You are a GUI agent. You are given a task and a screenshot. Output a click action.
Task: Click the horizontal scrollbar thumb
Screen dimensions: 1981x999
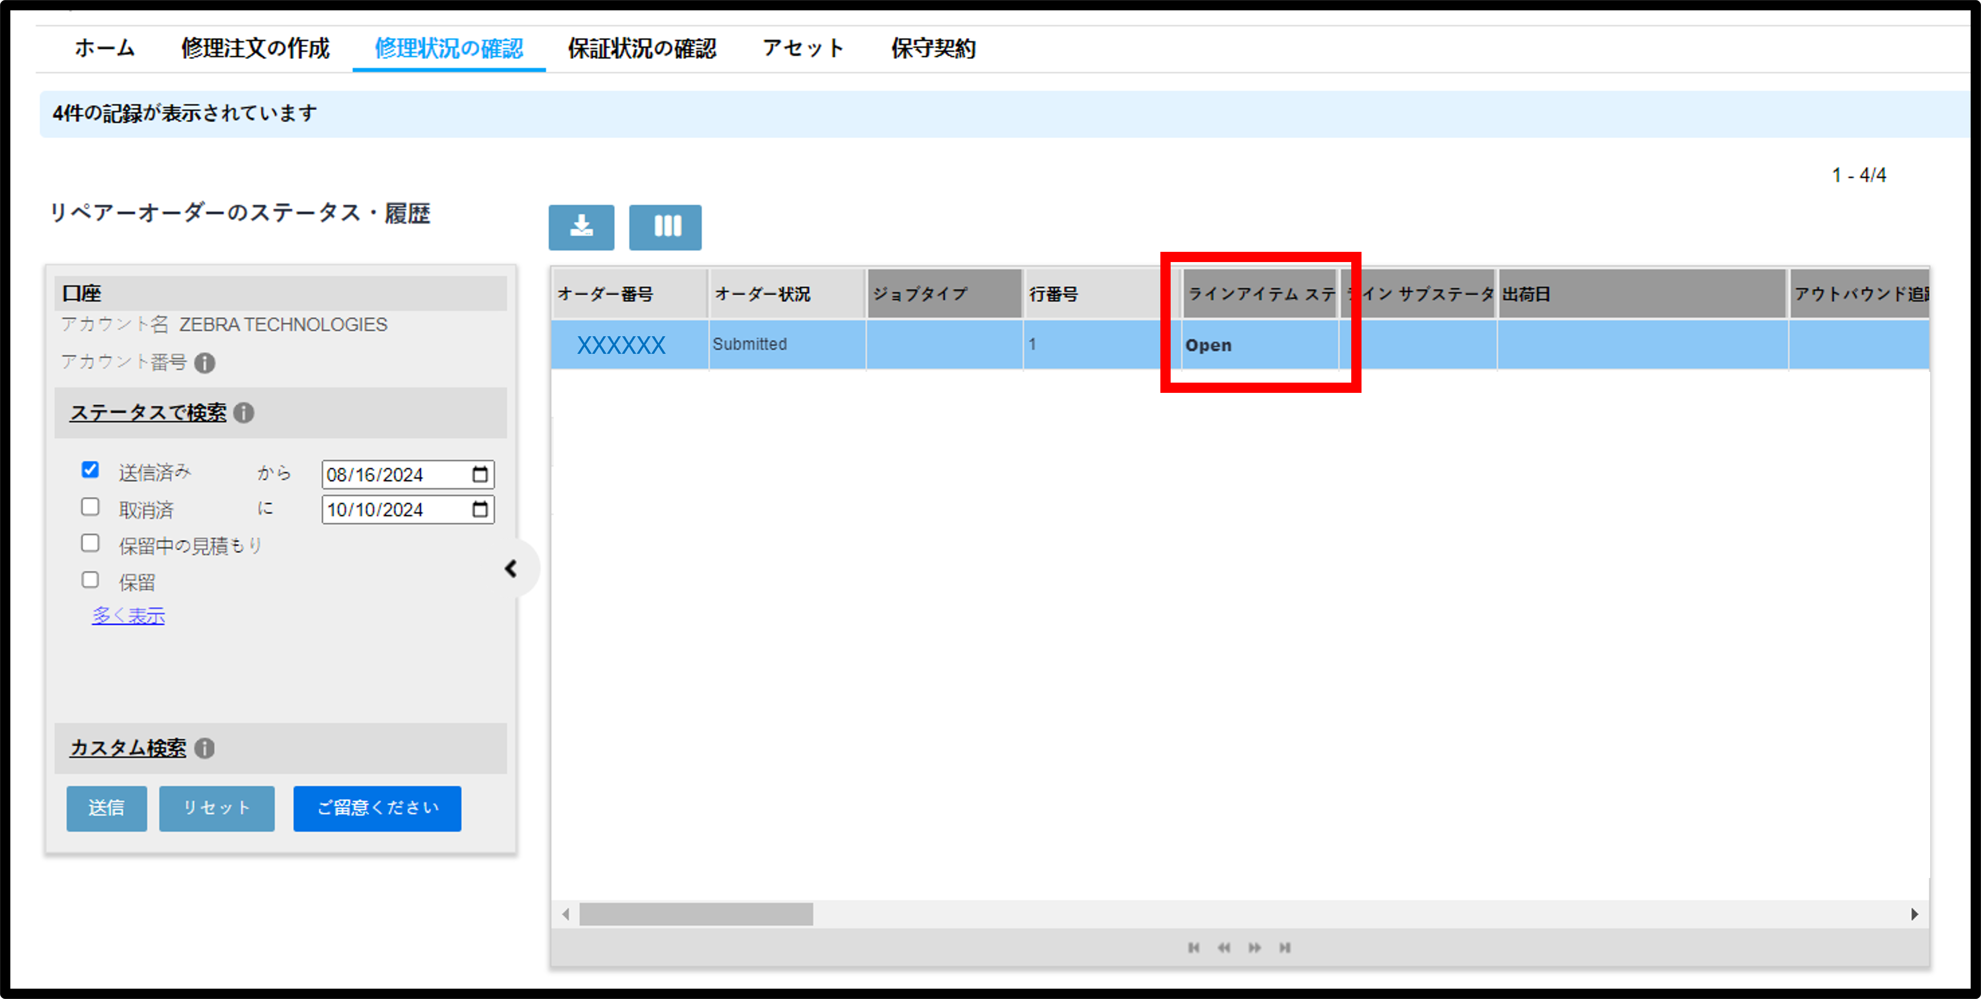coord(696,915)
